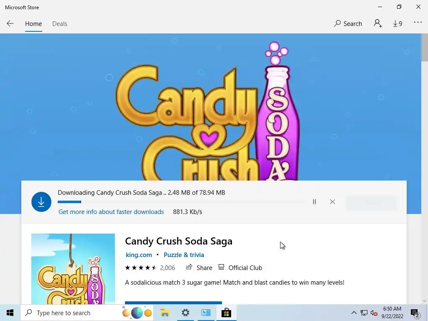Click the scrollbar down arrow
428x321 pixels.
(x=425, y=301)
